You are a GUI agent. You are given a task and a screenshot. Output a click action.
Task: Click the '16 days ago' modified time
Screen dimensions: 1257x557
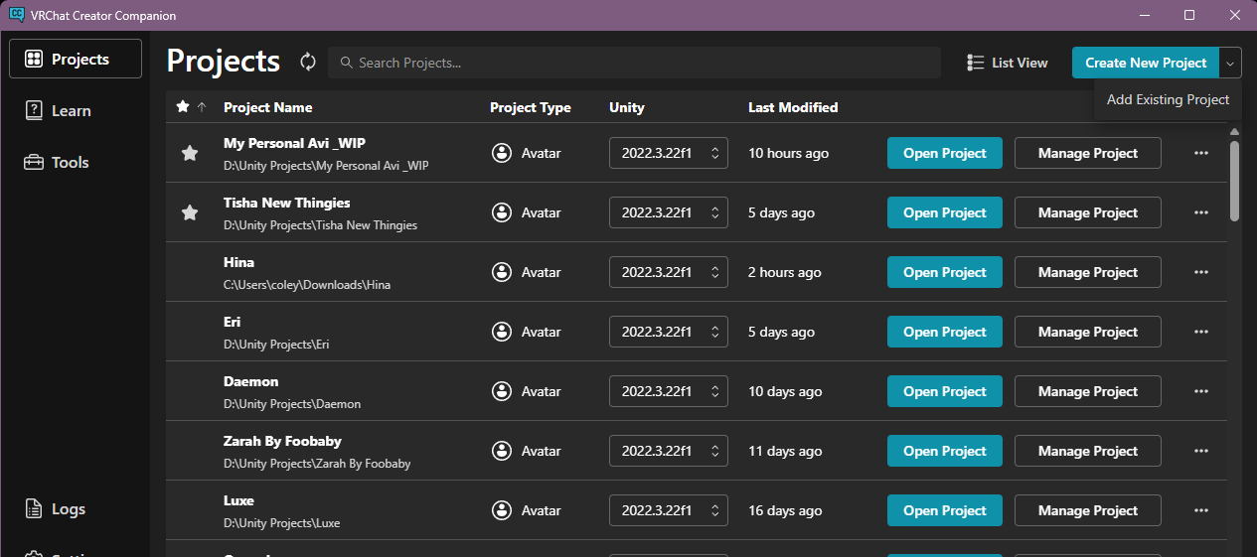[x=785, y=510]
